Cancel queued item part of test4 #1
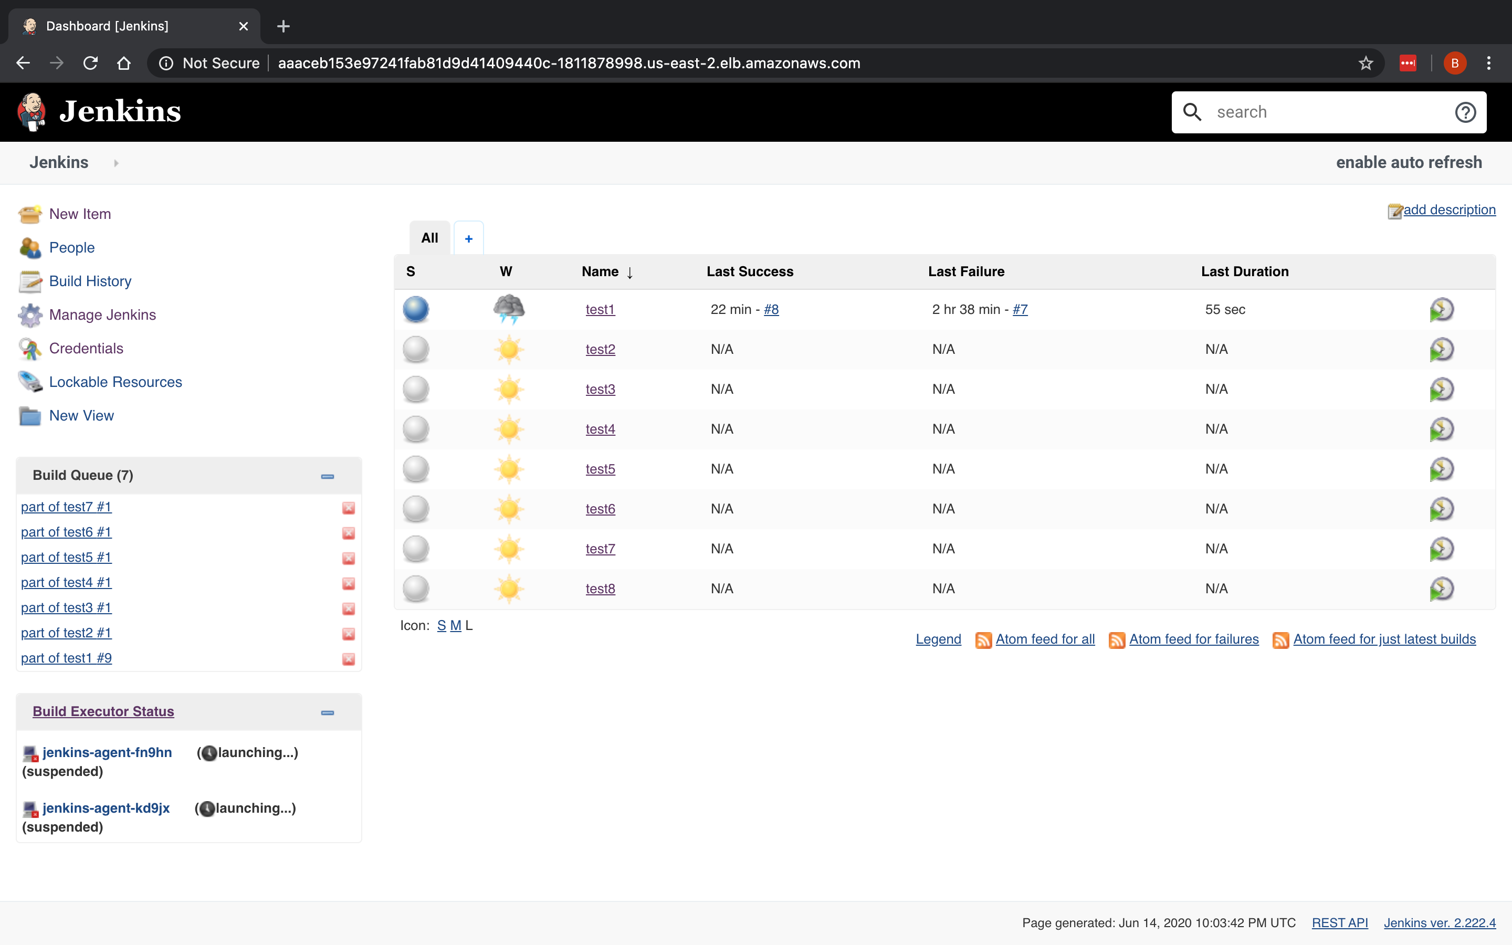This screenshot has width=1512, height=945. click(349, 584)
